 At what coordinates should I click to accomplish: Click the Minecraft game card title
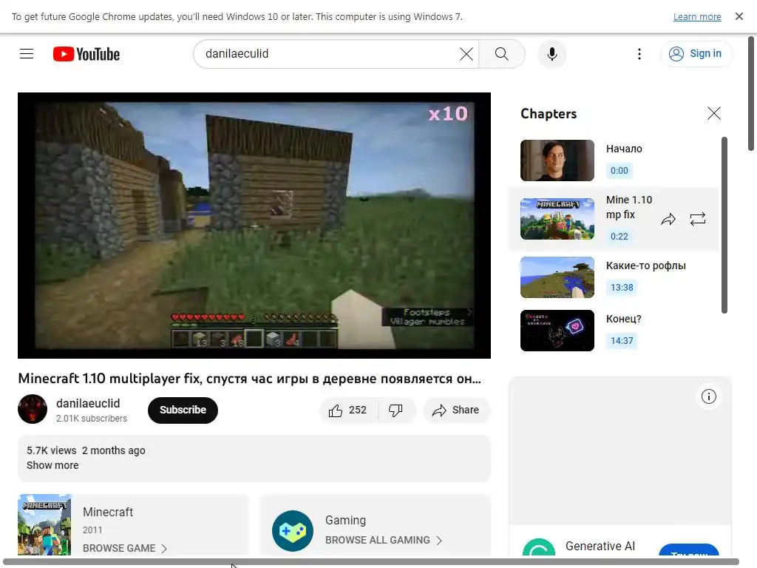[108, 512]
